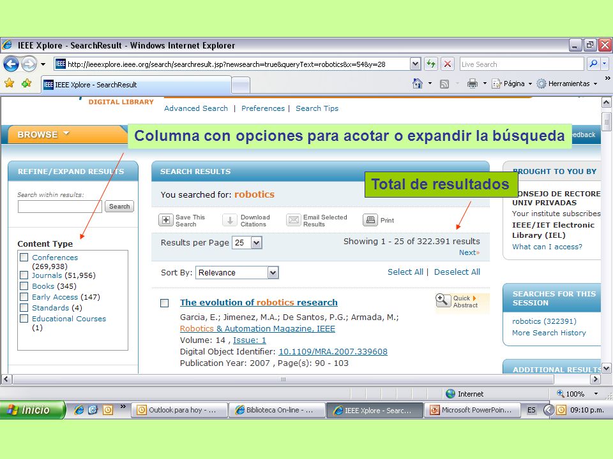Add to Favorites with the star-plus icon
This screenshot has width=613, height=459.
click(27, 83)
